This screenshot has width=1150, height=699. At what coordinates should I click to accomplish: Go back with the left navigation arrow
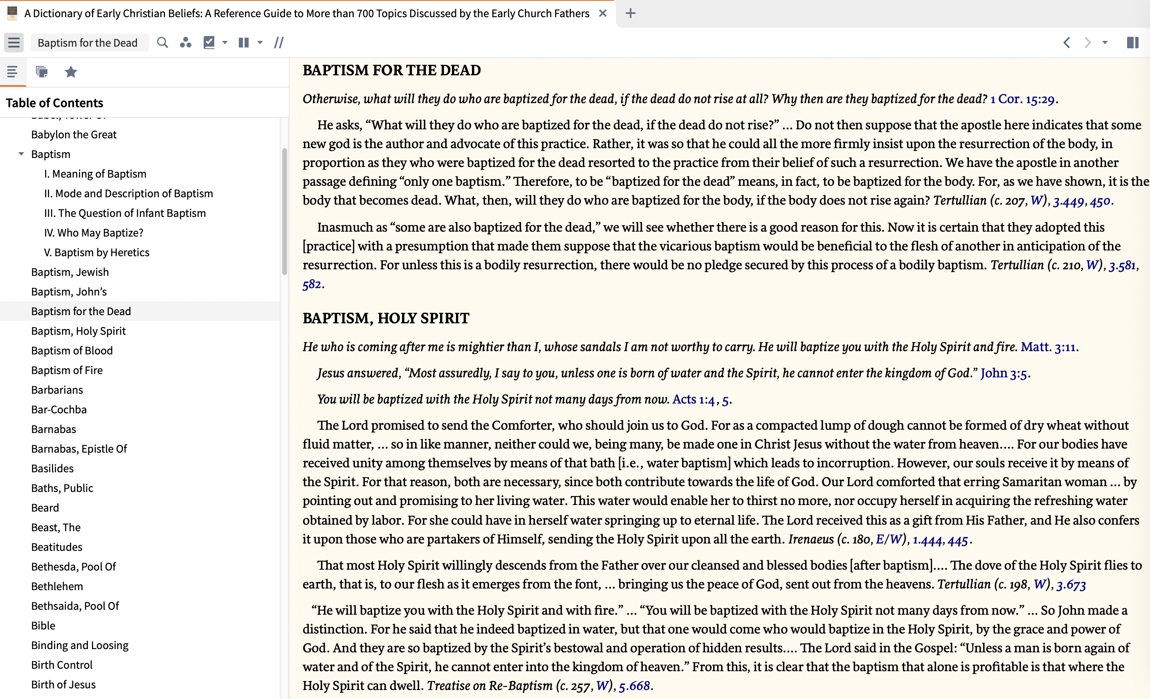coord(1067,43)
